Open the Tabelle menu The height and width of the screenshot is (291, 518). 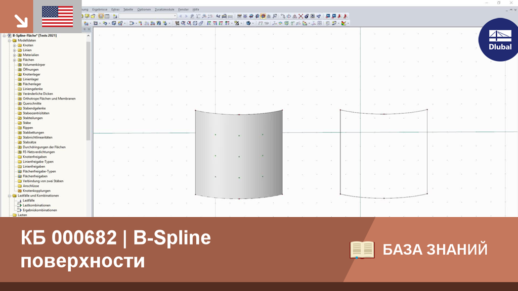pos(128,10)
